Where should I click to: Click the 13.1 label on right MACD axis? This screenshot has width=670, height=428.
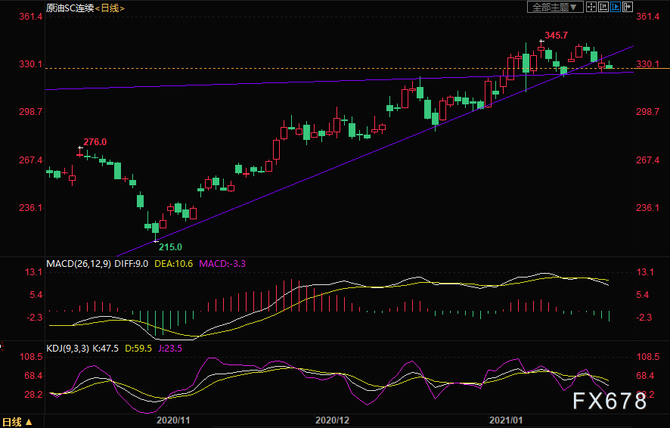645,272
